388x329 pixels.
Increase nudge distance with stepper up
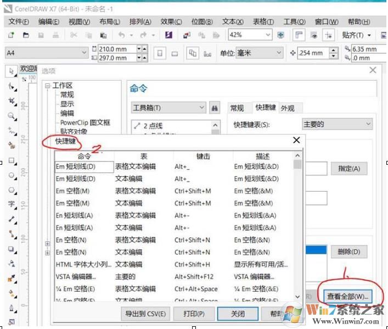click(334, 51)
